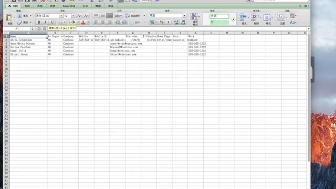The width and height of the screenshot is (336, 189).
Task: Apply cell borders icon
Action: 61,22
